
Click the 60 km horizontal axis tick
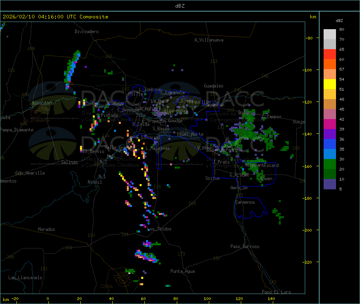coord(144,298)
